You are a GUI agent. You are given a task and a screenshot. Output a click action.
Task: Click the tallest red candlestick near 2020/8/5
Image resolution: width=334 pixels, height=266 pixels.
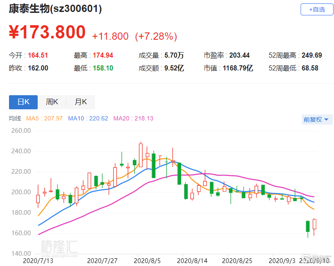point(141,155)
